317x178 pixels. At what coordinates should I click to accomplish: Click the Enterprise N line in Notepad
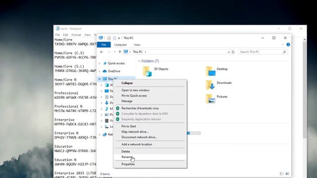click(x=66, y=133)
